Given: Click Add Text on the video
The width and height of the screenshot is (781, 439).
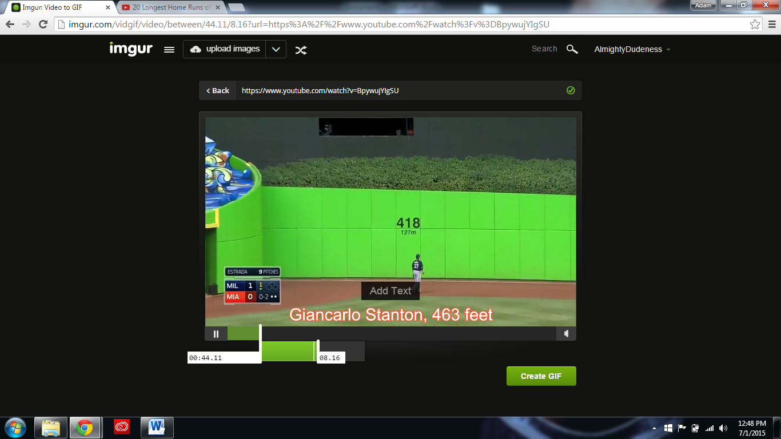Looking at the screenshot, I should pyautogui.click(x=390, y=290).
